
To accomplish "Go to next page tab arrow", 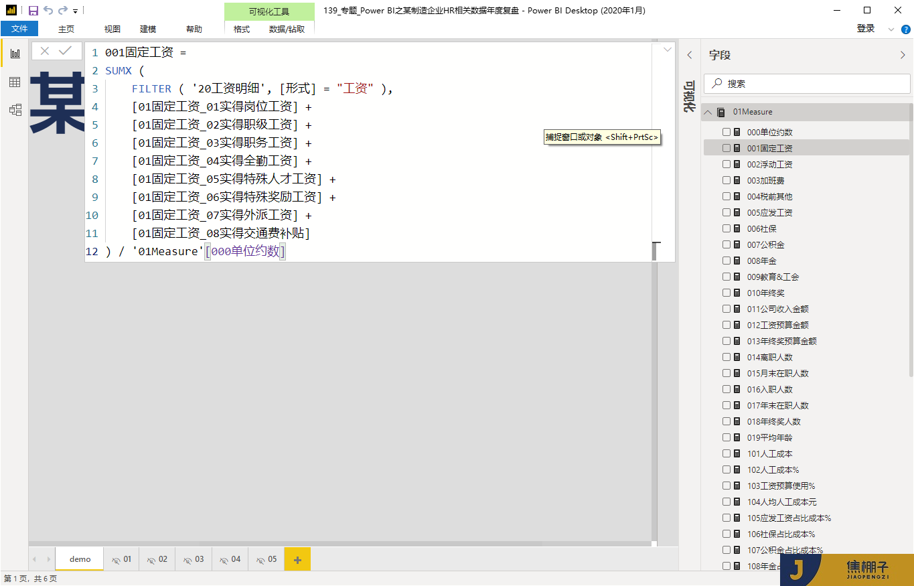I will point(48,559).
